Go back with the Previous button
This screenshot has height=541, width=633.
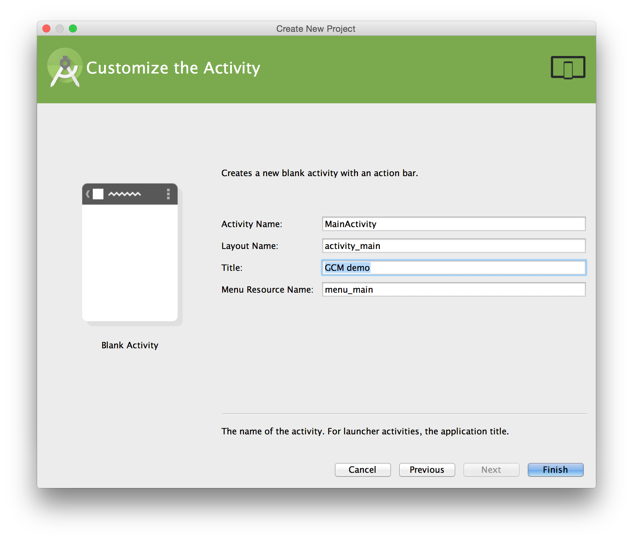point(427,470)
